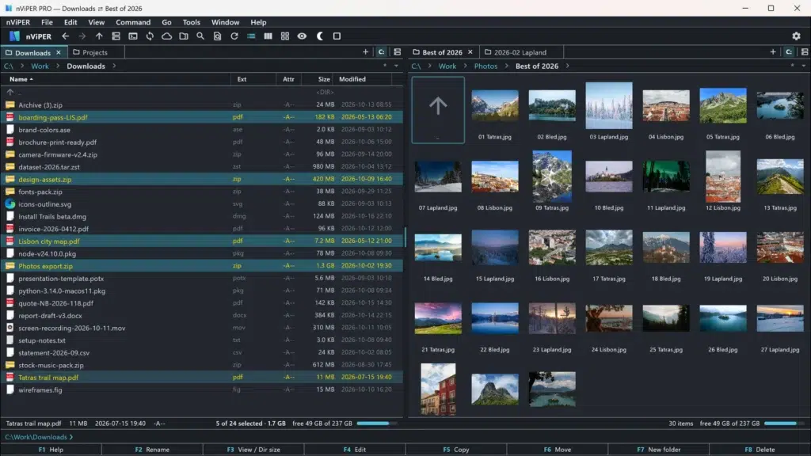Toggle the detailed list view mode

coord(251,36)
